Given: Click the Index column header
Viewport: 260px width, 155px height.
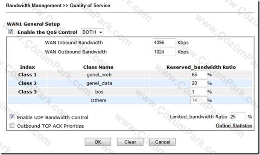Looking at the screenshot, I should click(x=27, y=67).
